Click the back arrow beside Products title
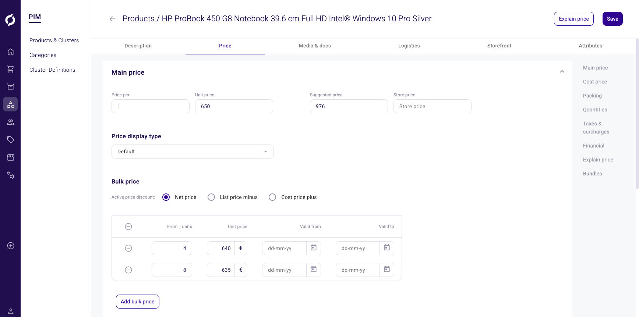 click(x=112, y=19)
